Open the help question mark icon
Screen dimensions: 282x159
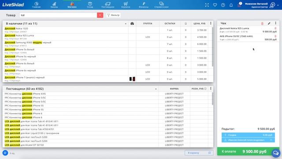pyautogui.click(x=223, y=5)
